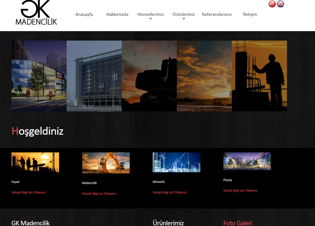
Task: Open the Anasayfa menu item
Action: 84,14
